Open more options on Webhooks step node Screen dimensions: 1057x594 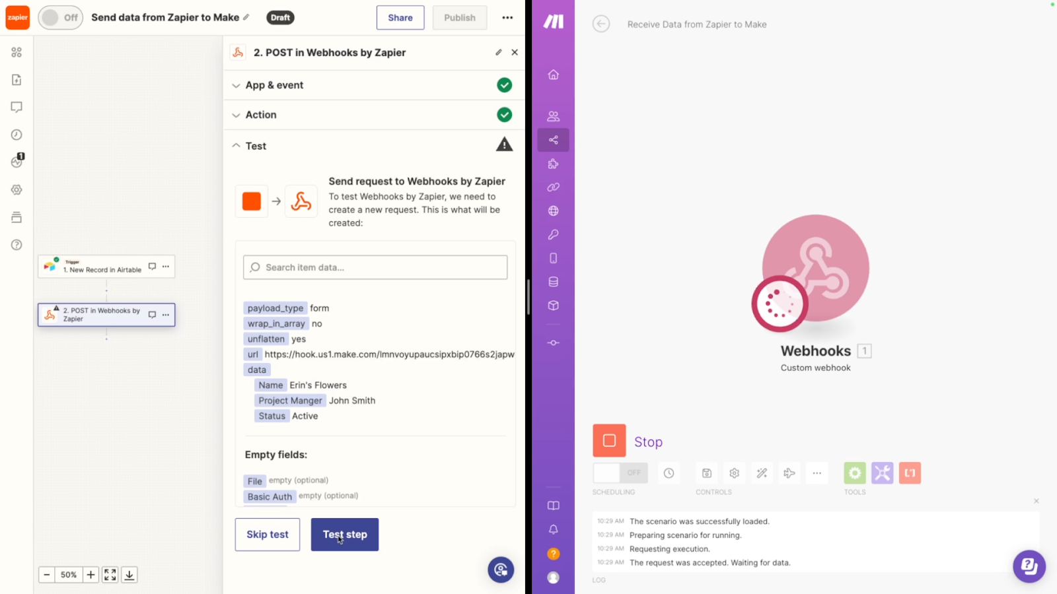point(166,315)
